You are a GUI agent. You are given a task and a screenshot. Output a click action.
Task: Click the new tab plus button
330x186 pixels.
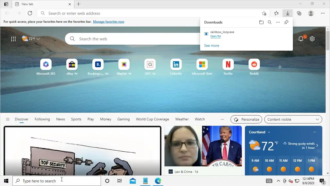[x=79, y=4]
